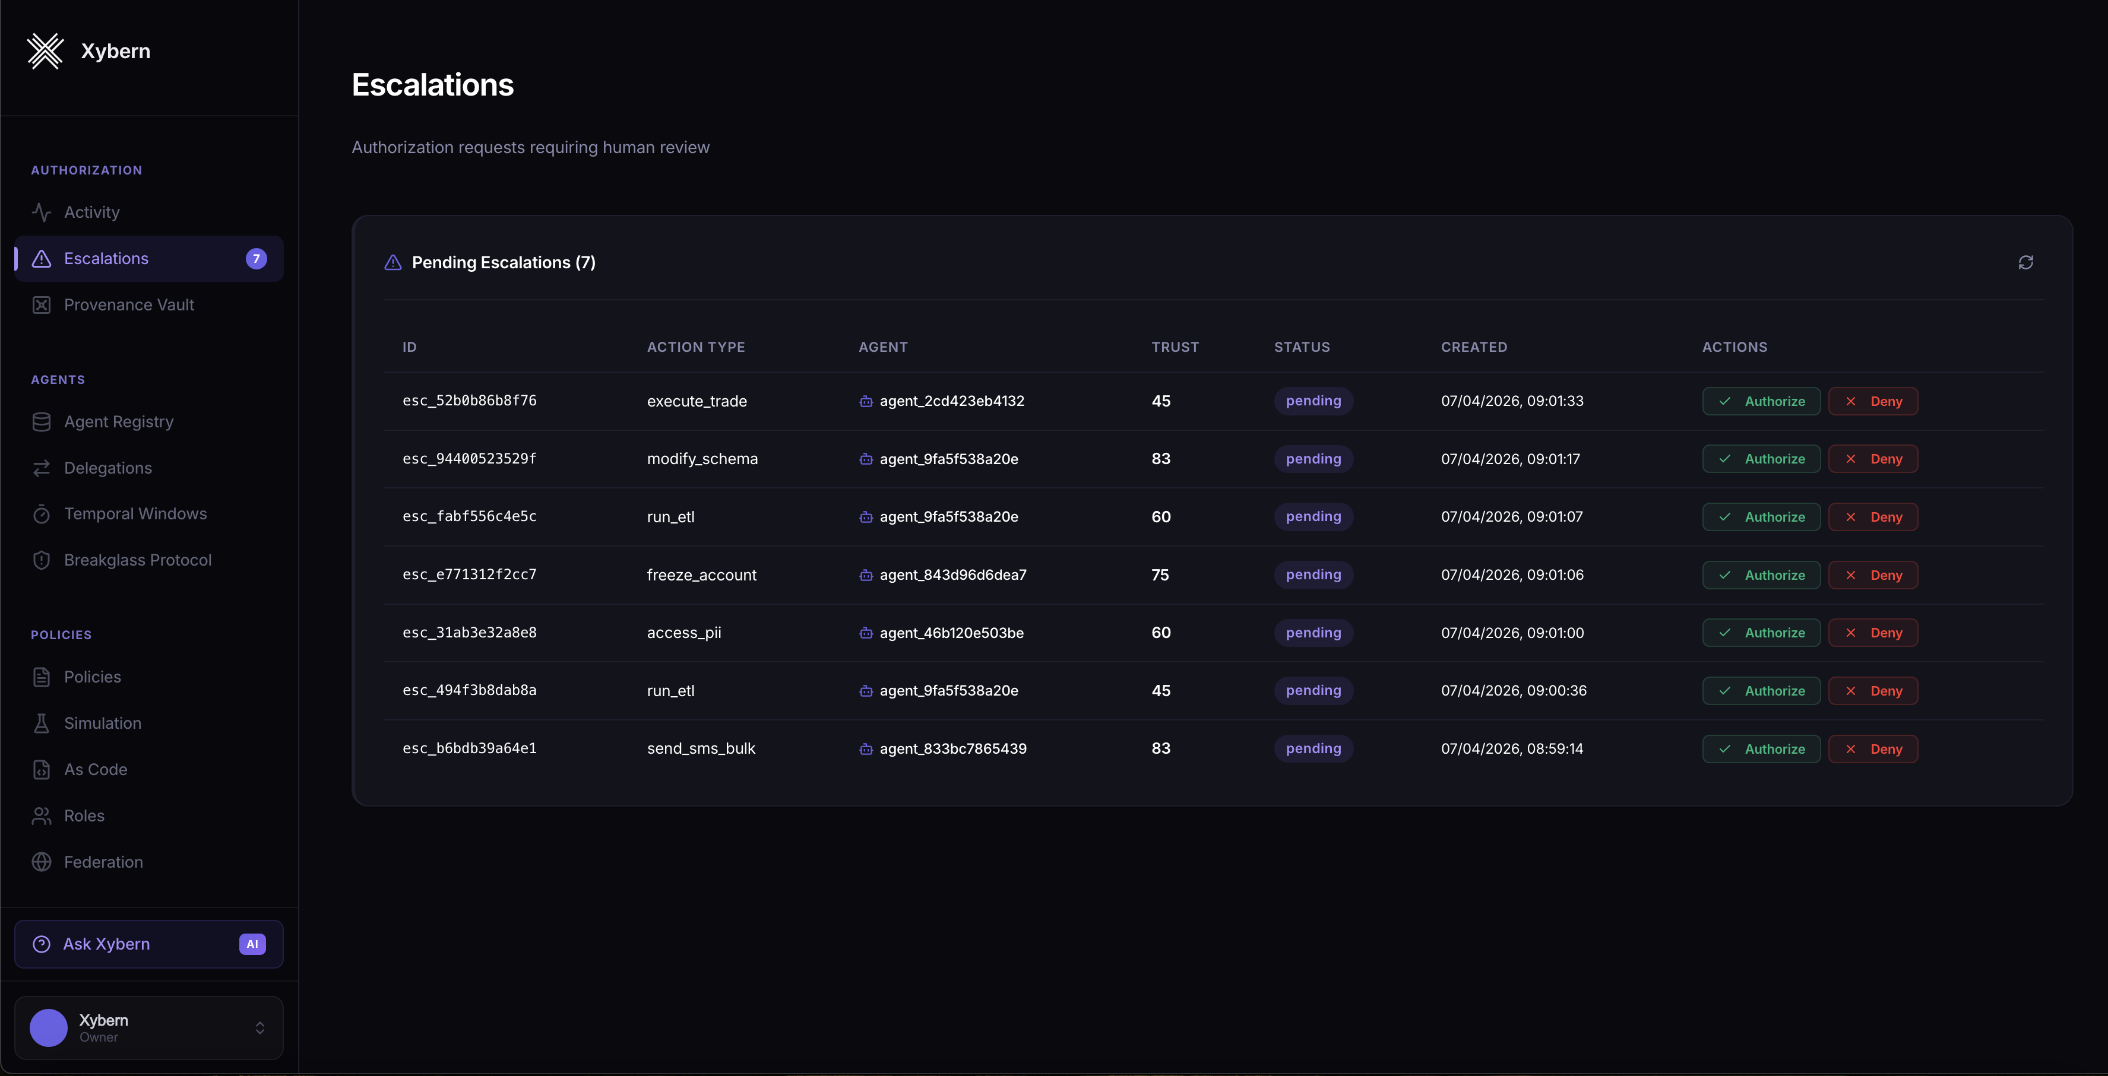The image size is (2108, 1076).
Task: Click the Agent Registry database icon
Action: point(42,422)
